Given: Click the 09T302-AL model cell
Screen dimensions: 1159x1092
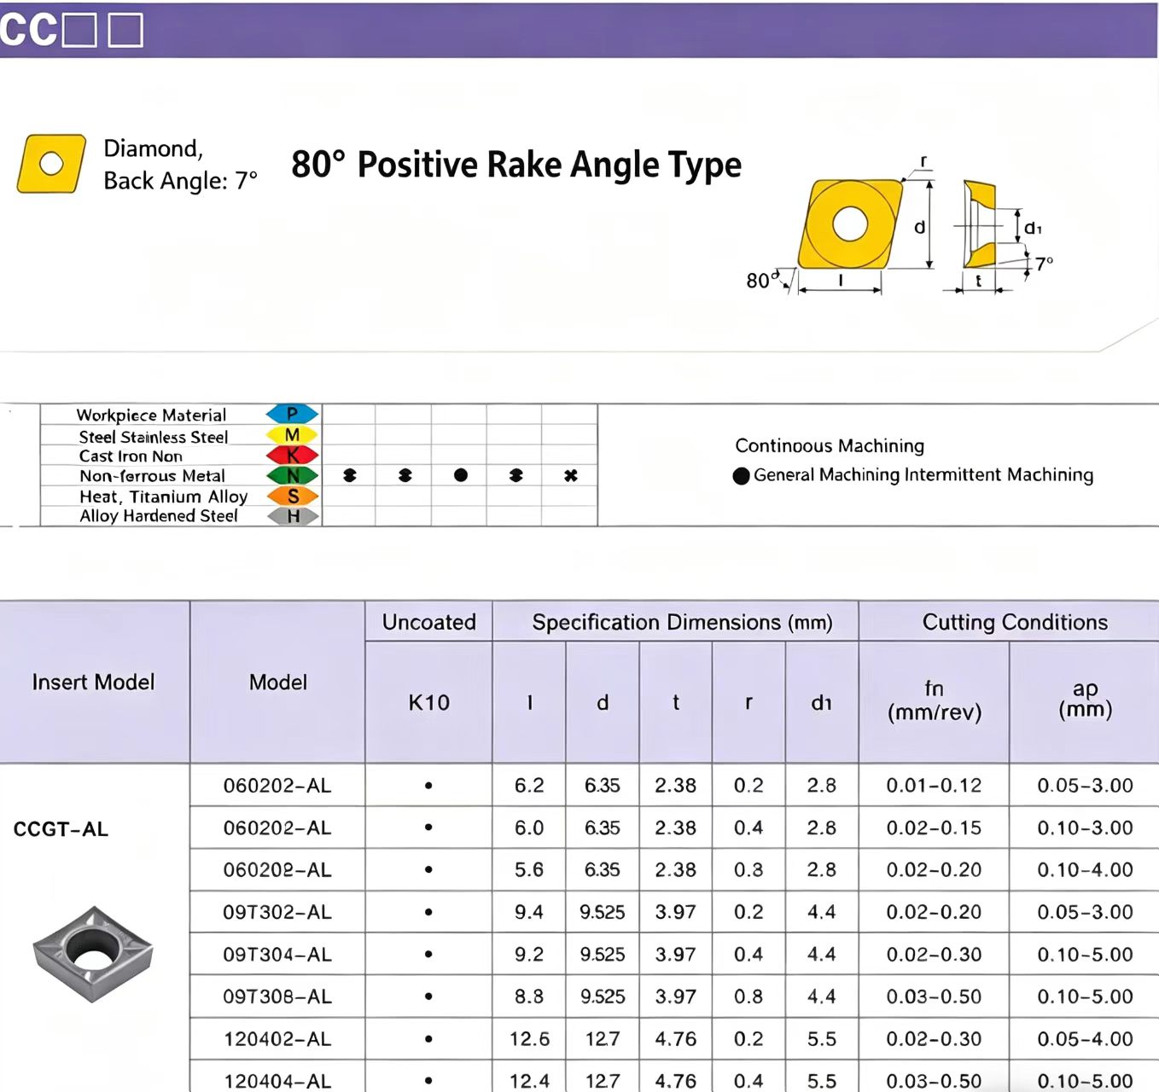Looking at the screenshot, I should pyautogui.click(x=277, y=912).
